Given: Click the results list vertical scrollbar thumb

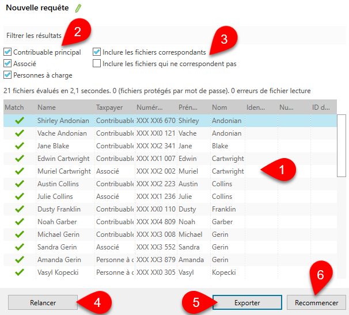Looking at the screenshot, I should (x=342, y=146).
